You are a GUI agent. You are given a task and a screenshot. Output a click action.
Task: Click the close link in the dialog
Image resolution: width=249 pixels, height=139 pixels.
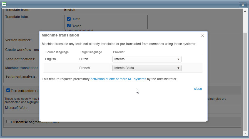[198, 89]
